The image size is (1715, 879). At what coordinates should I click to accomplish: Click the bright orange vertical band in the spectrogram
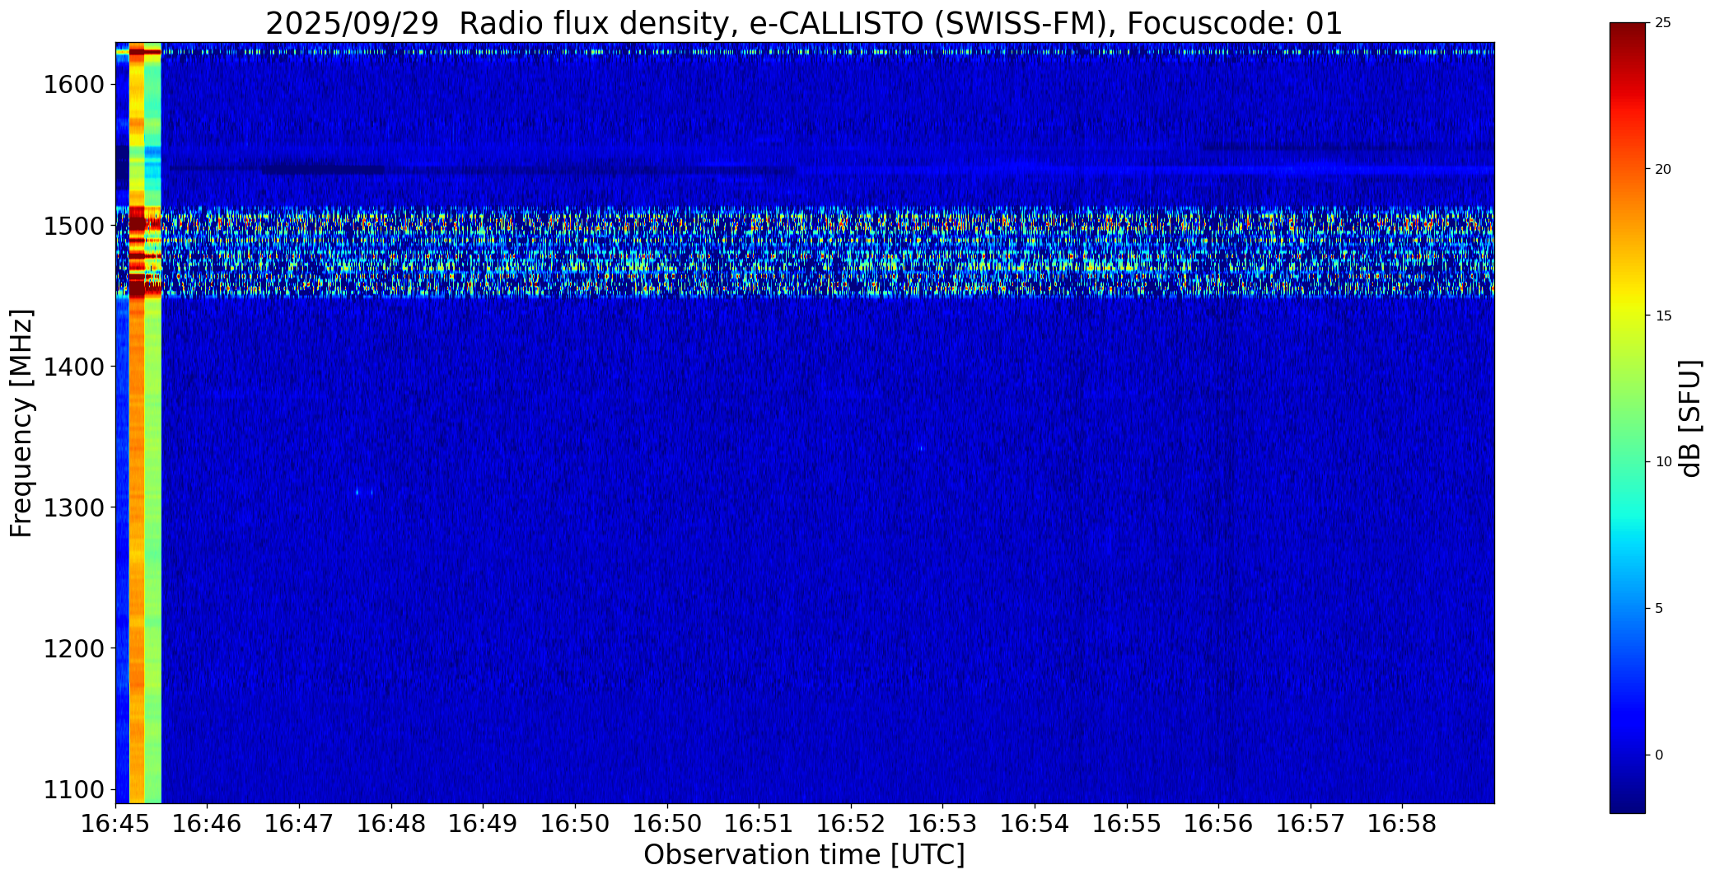(x=137, y=423)
